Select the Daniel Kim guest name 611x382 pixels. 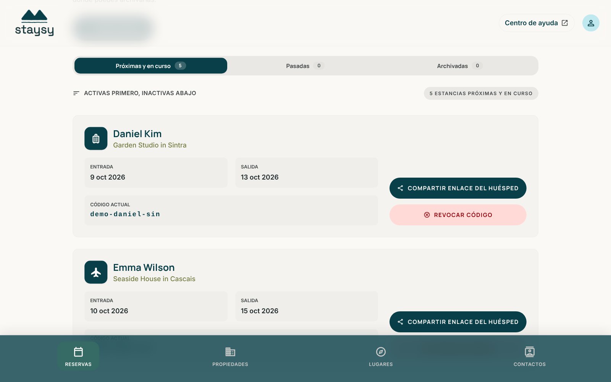tap(137, 134)
